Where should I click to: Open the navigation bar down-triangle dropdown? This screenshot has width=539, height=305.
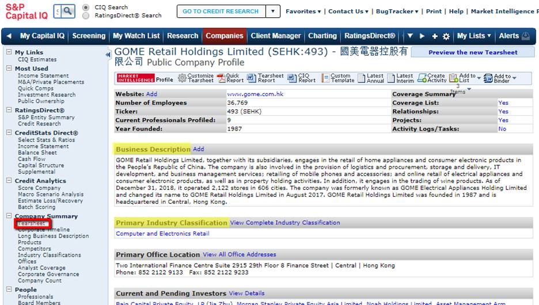click(x=410, y=36)
